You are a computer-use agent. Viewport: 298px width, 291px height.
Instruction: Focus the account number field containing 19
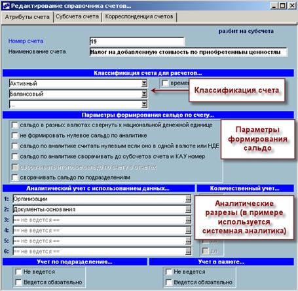click(x=137, y=41)
